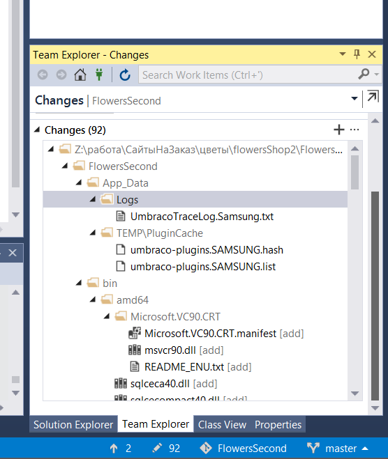Click the App_Data folder icon

tap(93, 182)
